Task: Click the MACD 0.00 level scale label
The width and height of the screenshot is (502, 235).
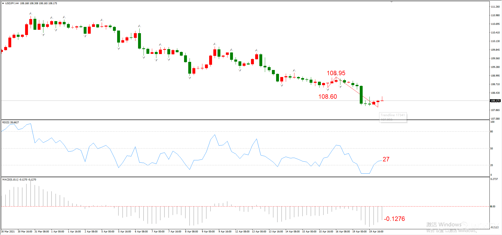Action: [493, 207]
